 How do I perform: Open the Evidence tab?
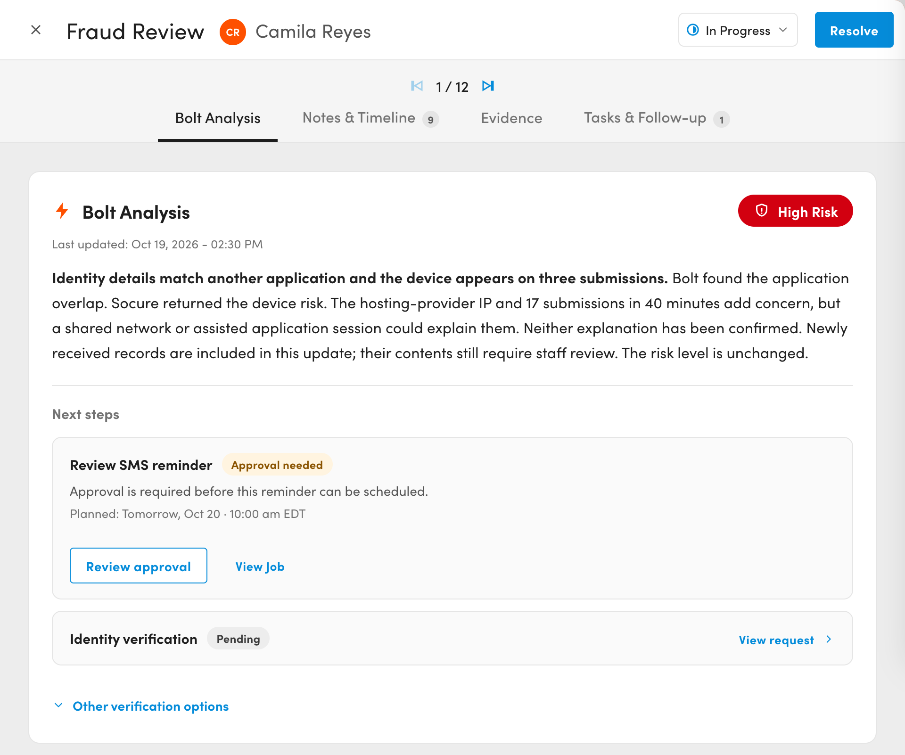click(511, 118)
